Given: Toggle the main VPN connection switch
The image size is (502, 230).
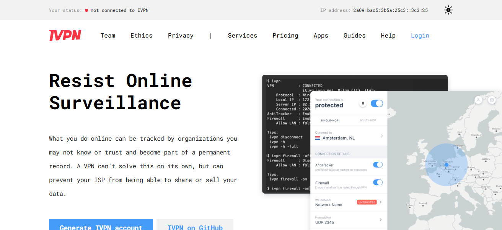Looking at the screenshot, I should [x=377, y=103].
